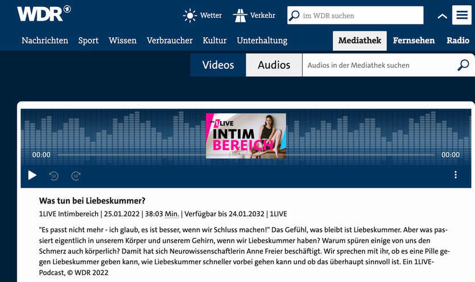
Task: Click the Fernsehen link
Action: click(x=414, y=40)
